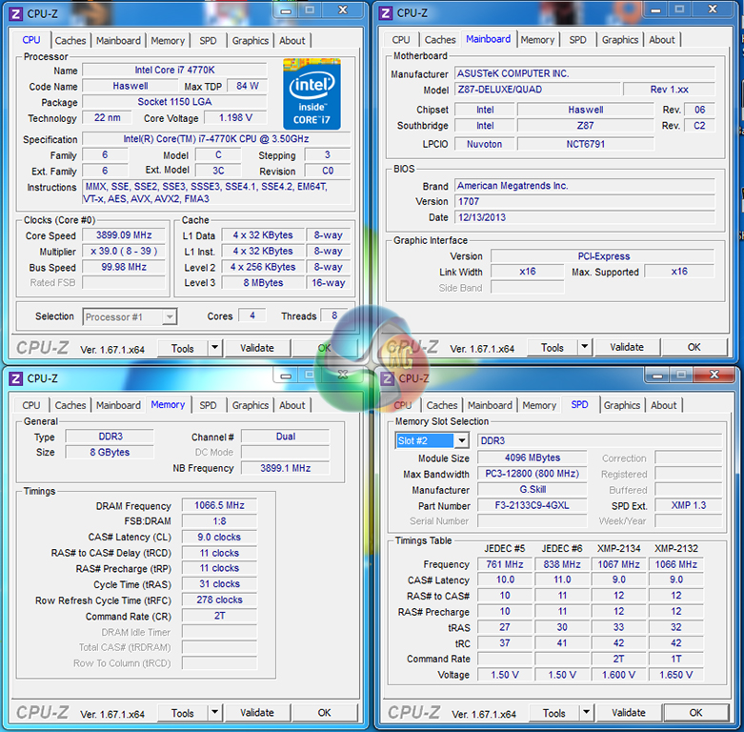Click the BIOS date 12/13/2013 field

point(585,217)
